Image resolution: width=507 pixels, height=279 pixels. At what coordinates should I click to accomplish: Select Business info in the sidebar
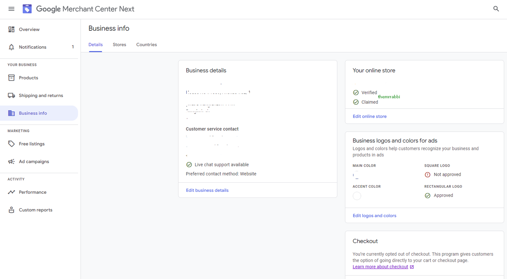coord(39,113)
